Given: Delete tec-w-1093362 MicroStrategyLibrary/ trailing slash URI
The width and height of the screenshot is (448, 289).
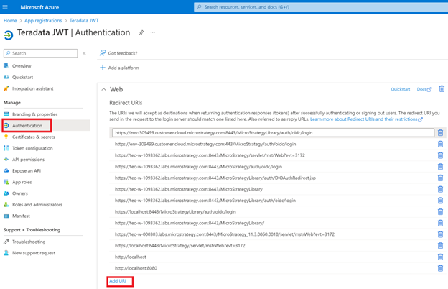Looking at the screenshot, I should click(440, 223).
